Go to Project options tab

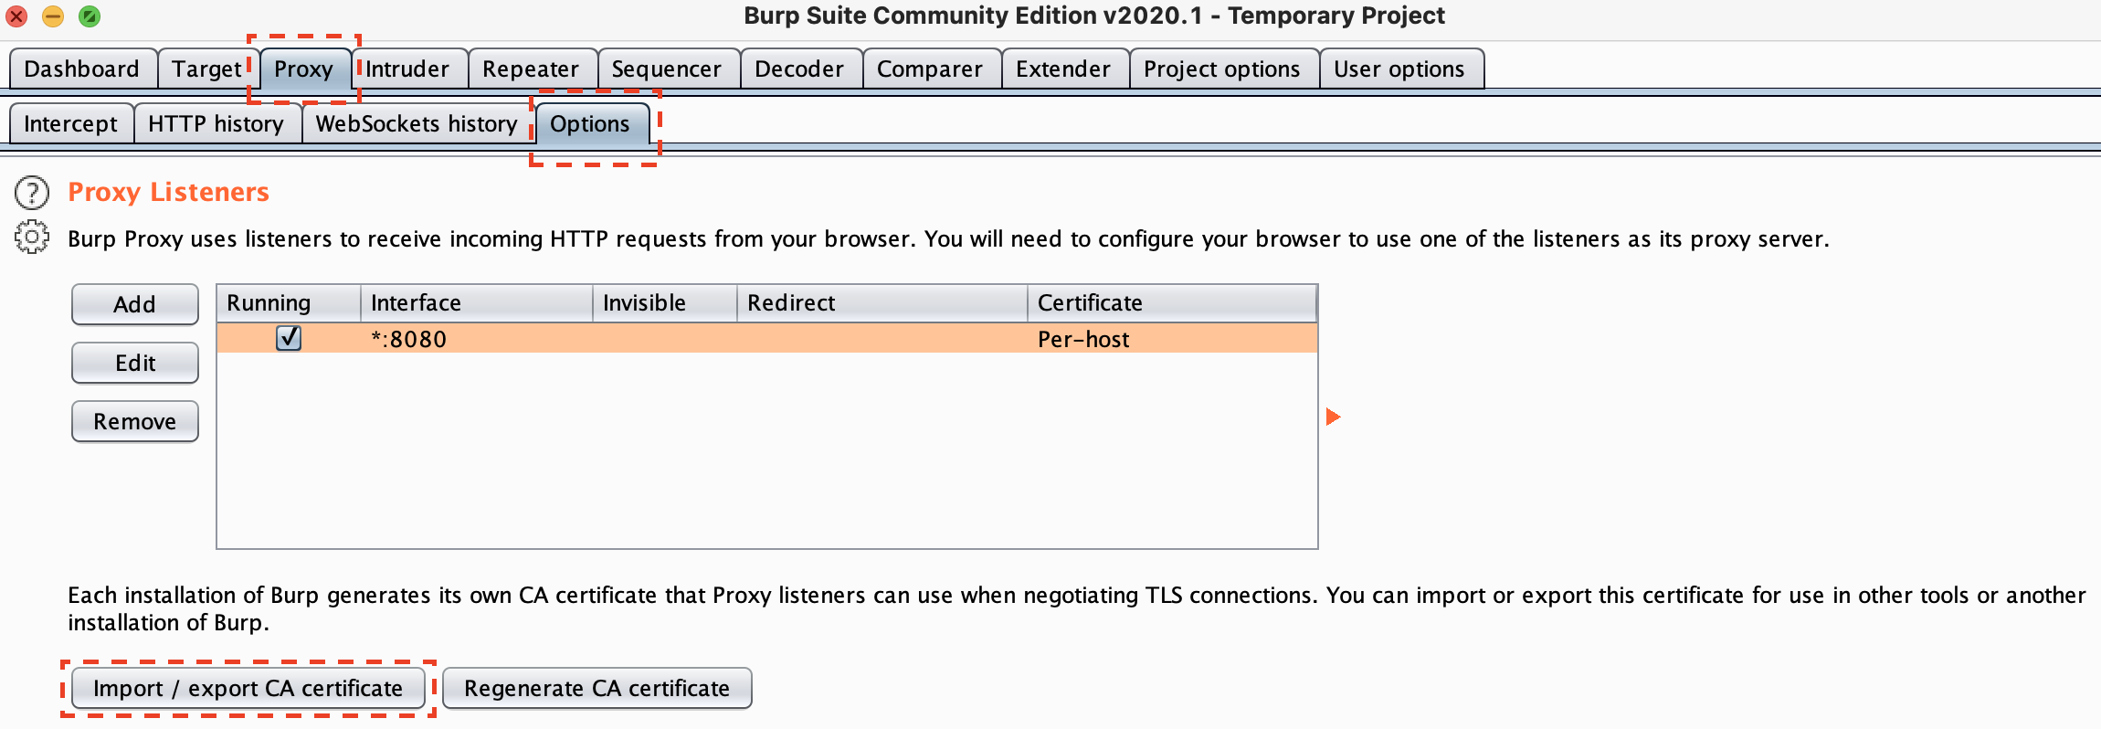1223,69
